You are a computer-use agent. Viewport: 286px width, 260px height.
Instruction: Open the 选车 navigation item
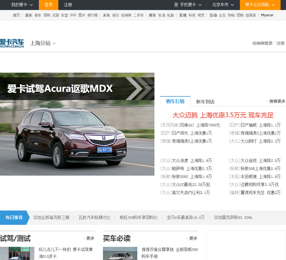click(x=29, y=15)
